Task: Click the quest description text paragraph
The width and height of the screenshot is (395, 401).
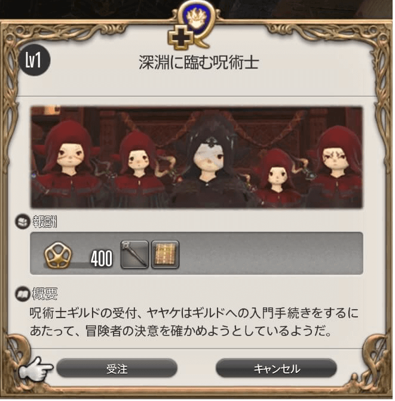Action: click(194, 322)
